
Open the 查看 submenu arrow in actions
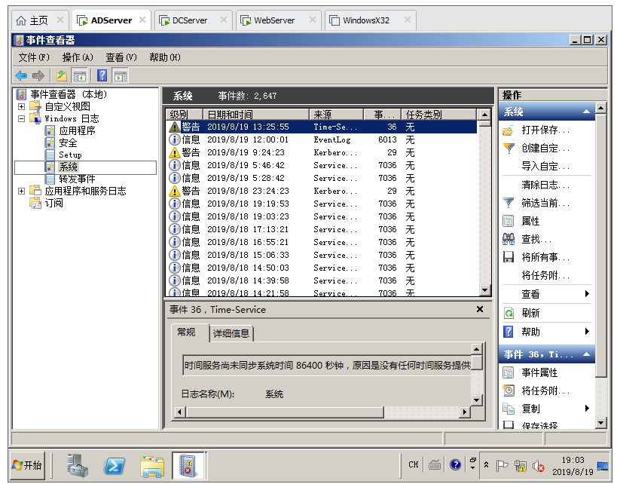(x=587, y=294)
